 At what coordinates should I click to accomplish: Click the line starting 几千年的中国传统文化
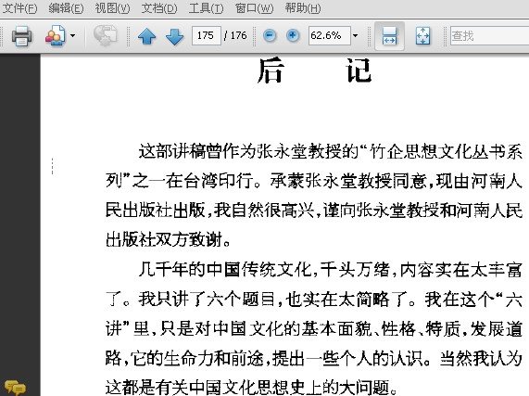pos(331,270)
